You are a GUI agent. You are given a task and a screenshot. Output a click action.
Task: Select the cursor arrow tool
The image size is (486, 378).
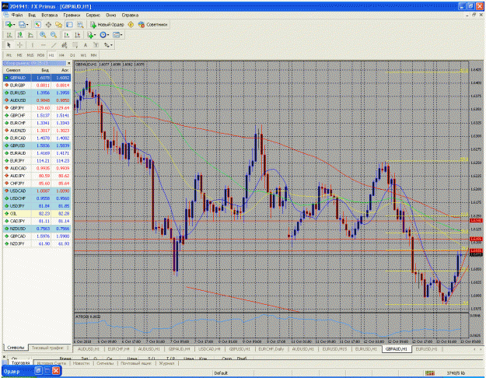tap(9, 45)
